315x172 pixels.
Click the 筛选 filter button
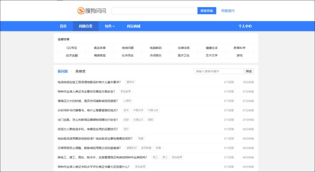click(x=249, y=71)
